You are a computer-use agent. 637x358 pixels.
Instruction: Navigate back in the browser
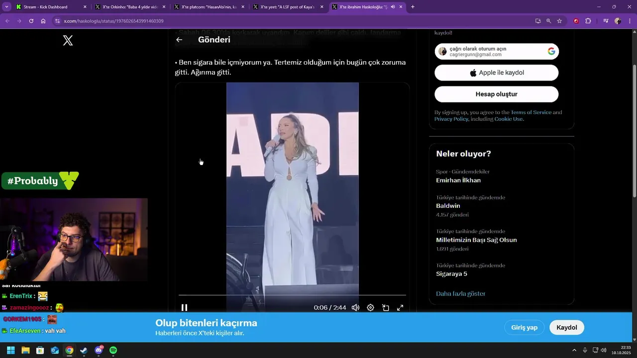point(7,21)
